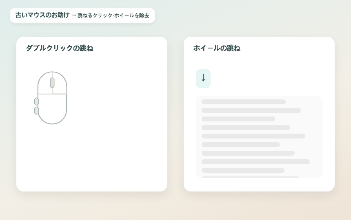Click the down arrow scroll button
The image size is (351, 220).
(x=203, y=78)
